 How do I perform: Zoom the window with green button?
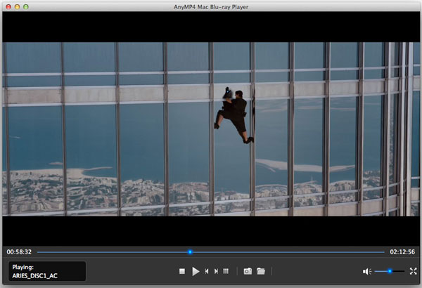pyautogui.click(x=27, y=6)
